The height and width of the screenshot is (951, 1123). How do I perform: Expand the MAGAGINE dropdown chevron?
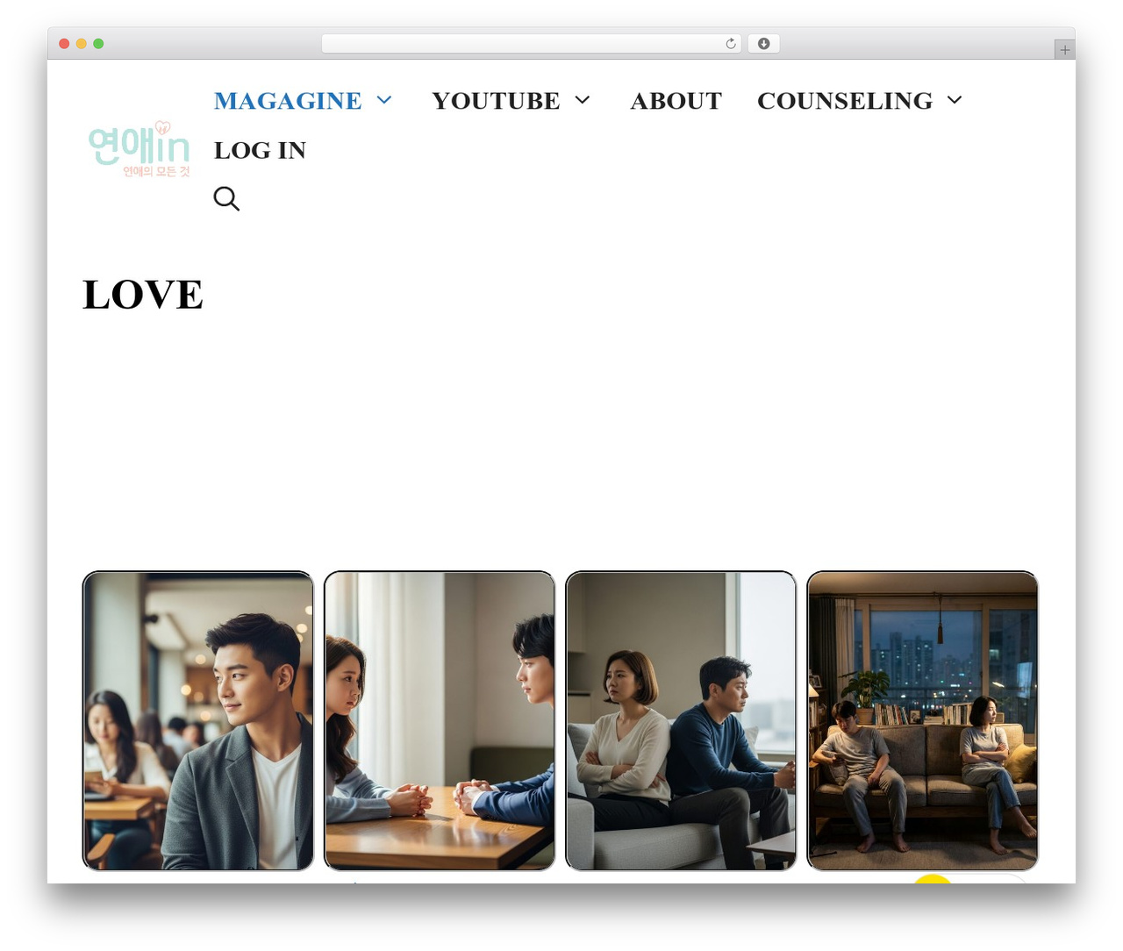[384, 100]
